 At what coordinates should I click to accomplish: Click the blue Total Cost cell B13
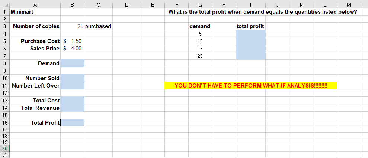(72, 101)
